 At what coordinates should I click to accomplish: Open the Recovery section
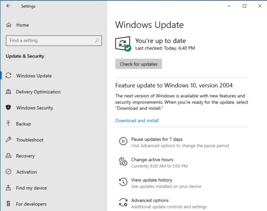(25, 156)
